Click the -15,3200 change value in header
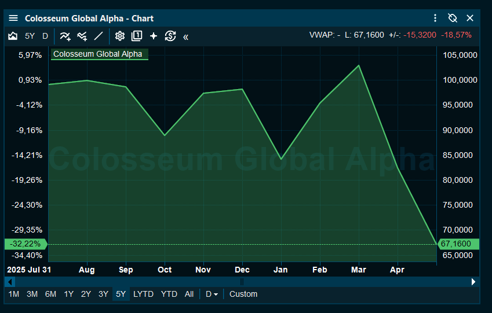The height and width of the screenshot is (313, 492). pos(420,35)
